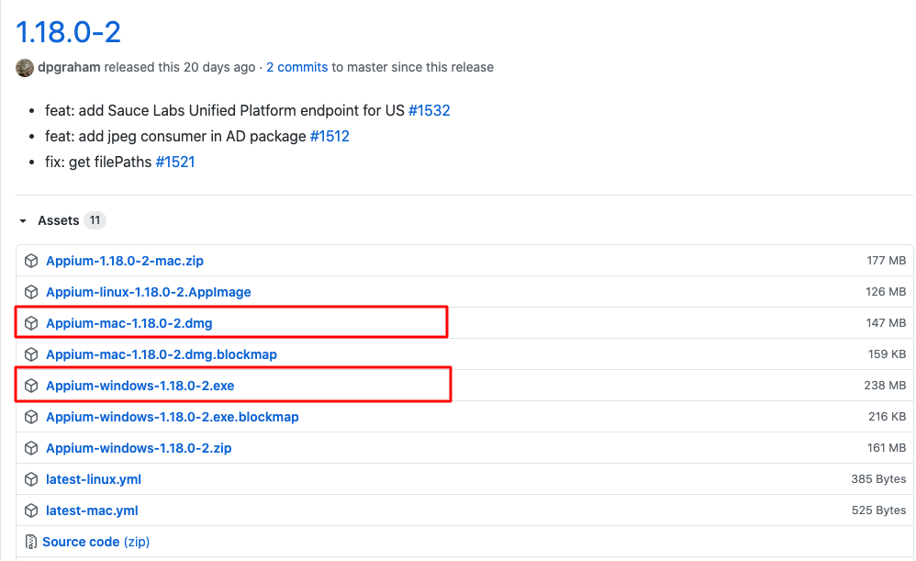This screenshot has height=561, width=916.
Task: Click the package icon next to Appium-windows-1.18.0-2.exe
Action: click(30, 385)
